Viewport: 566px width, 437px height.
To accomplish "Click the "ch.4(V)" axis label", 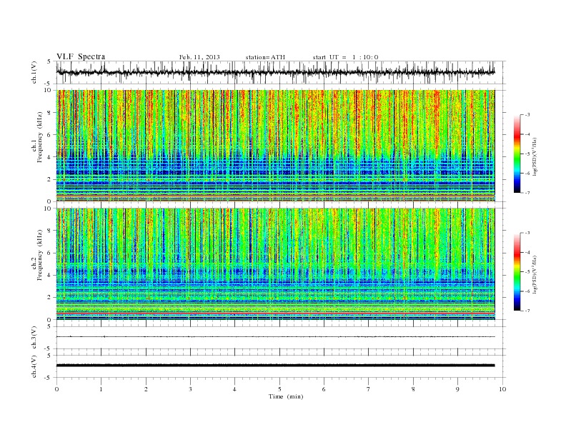I will click(x=34, y=366).
